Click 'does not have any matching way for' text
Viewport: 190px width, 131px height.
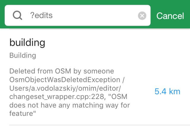(70, 105)
